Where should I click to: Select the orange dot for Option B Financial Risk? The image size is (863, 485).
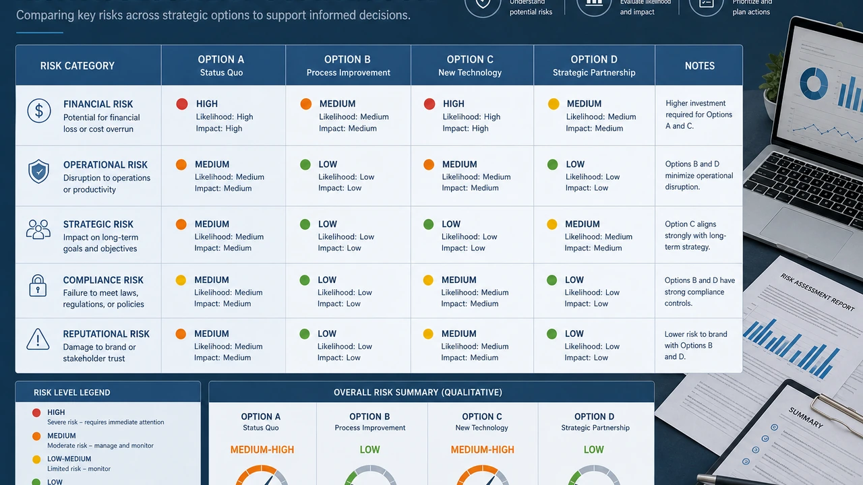[306, 104]
